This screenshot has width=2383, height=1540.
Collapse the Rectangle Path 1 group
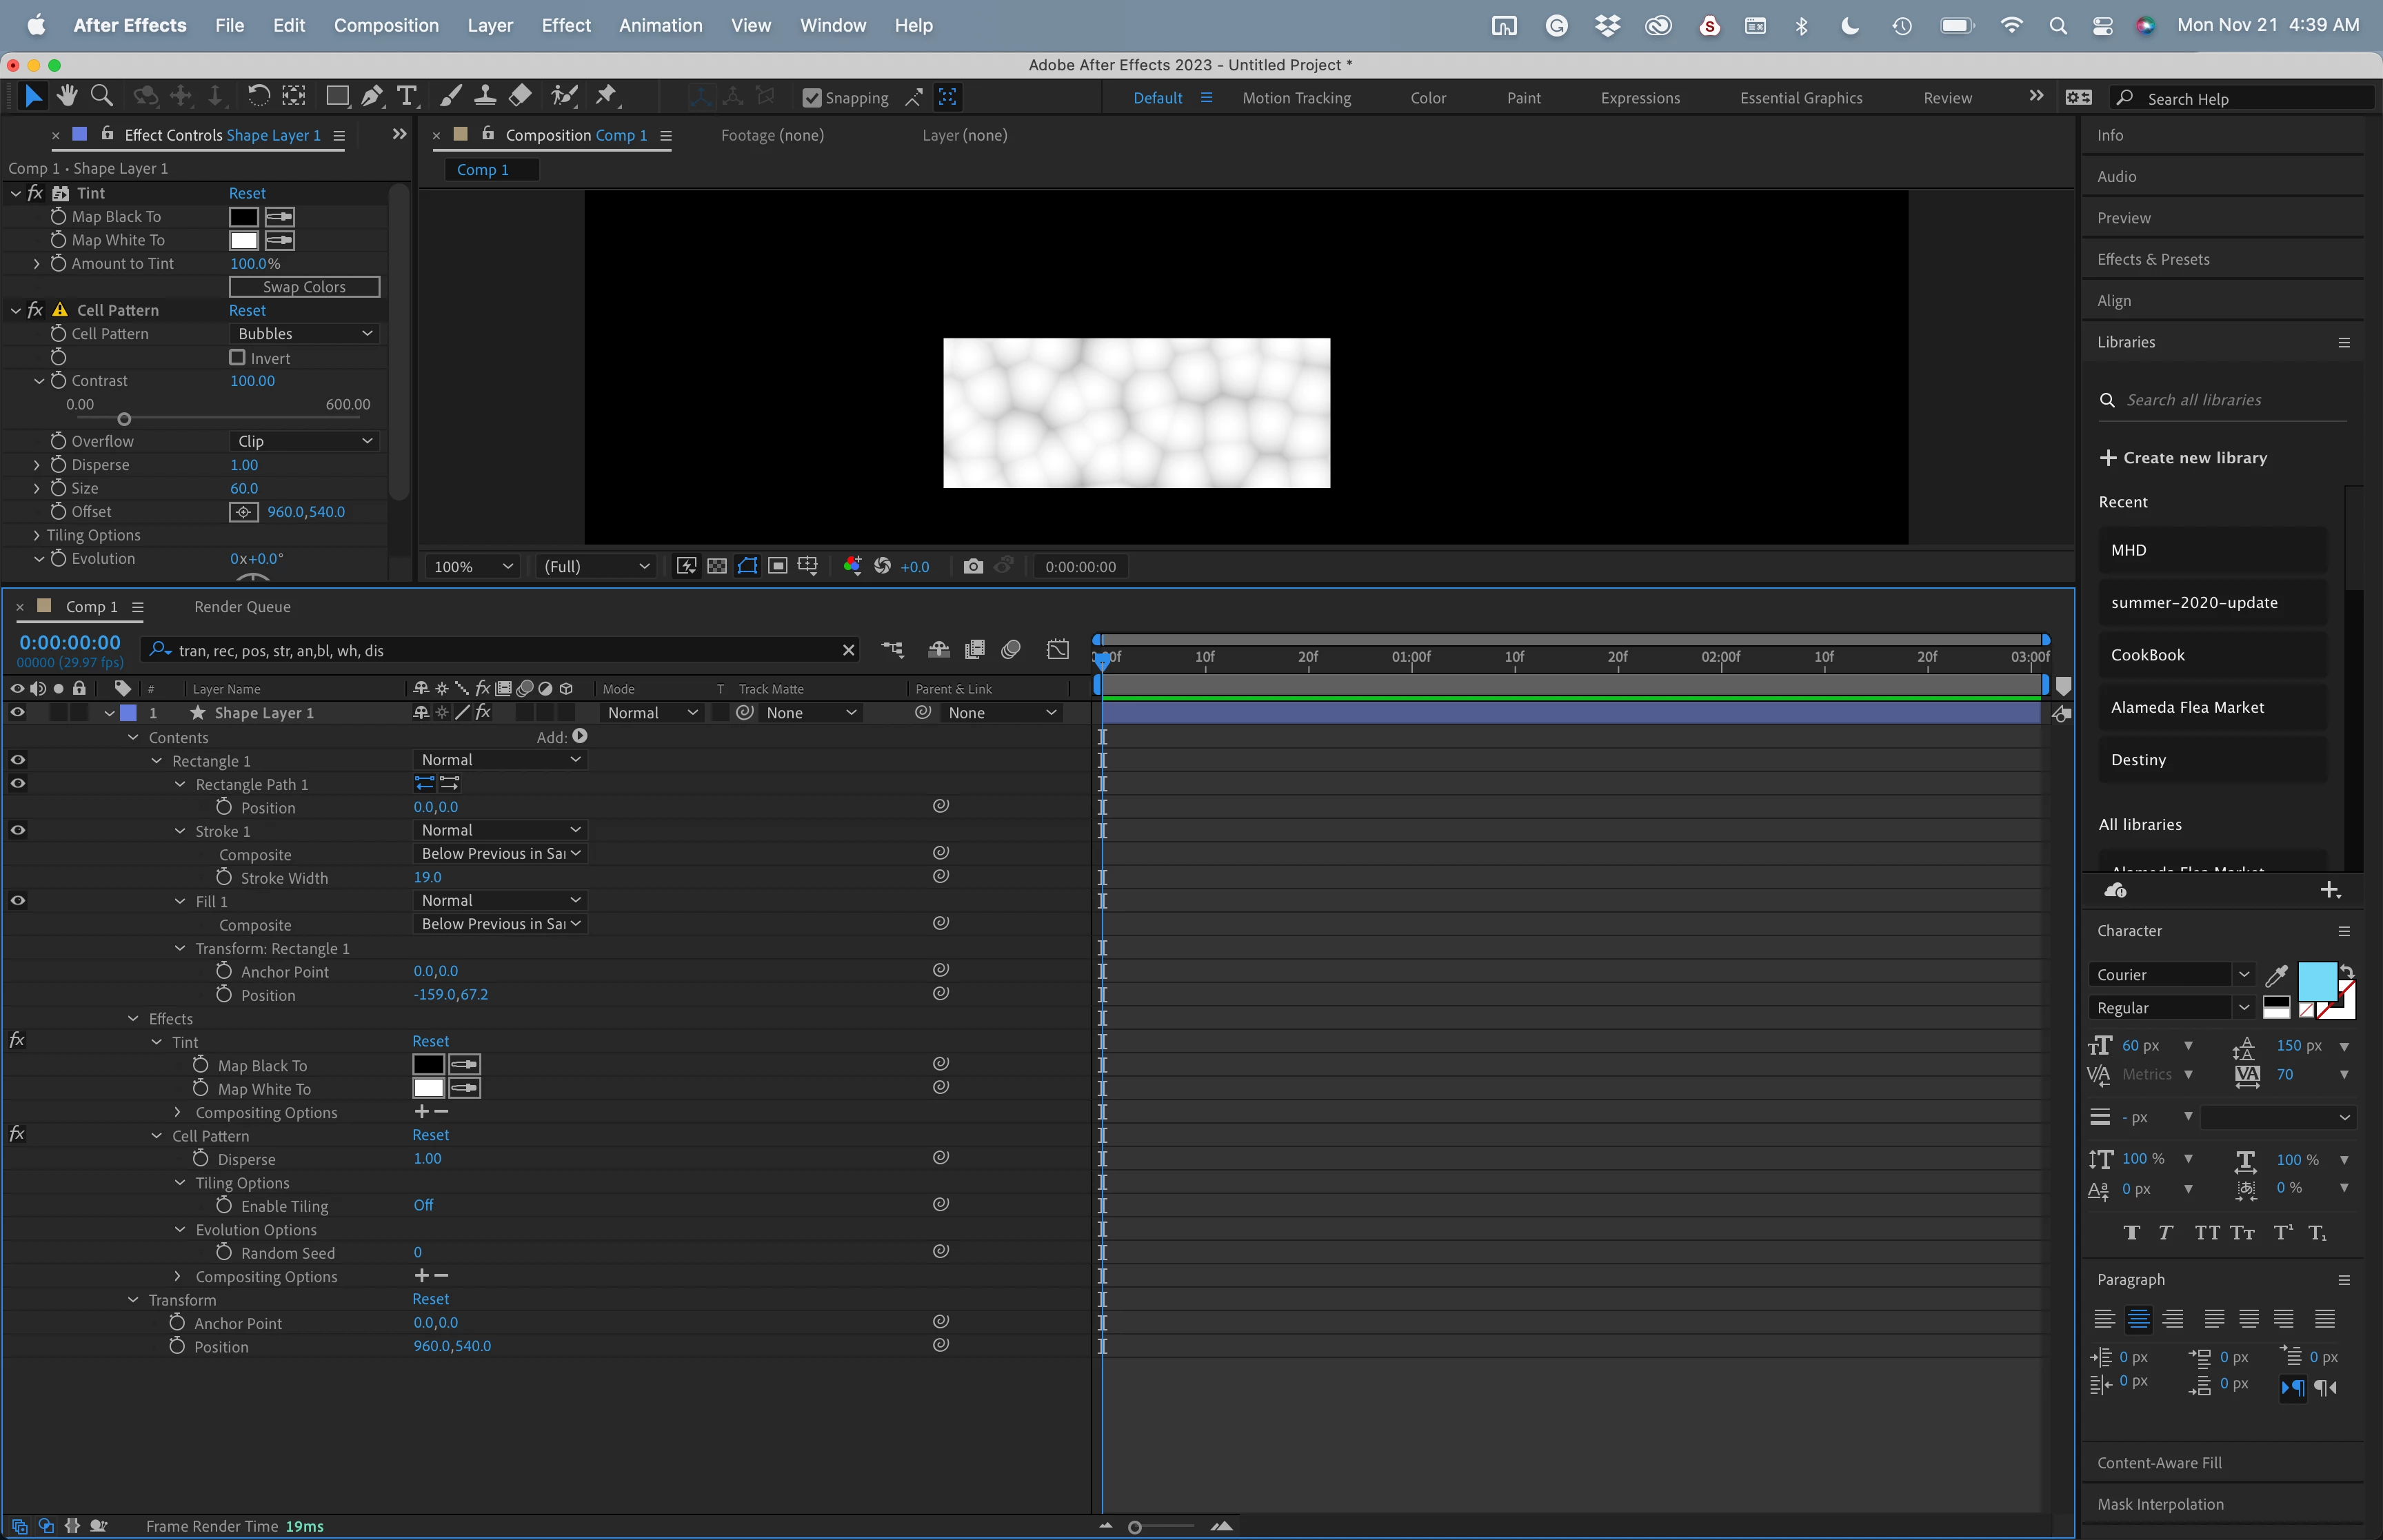coord(180,785)
